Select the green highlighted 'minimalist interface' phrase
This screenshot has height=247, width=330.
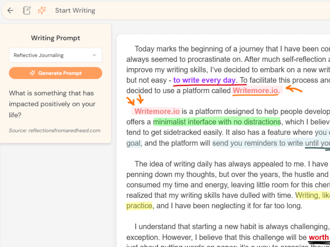click(217, 121)
